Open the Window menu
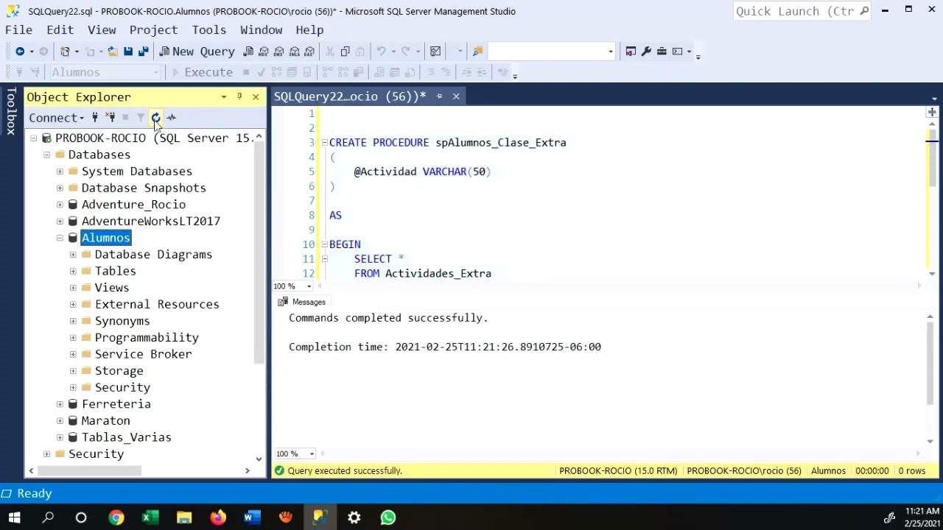The image size is (943, 530). (261, 30)
